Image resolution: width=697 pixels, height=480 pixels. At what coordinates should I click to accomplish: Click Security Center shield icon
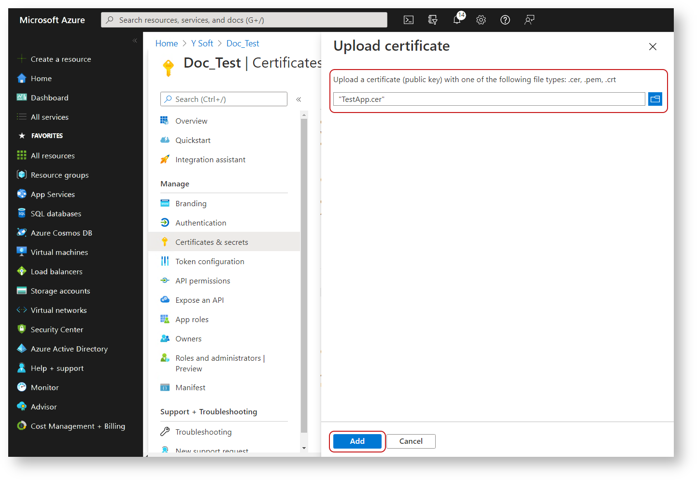(22, 329)
